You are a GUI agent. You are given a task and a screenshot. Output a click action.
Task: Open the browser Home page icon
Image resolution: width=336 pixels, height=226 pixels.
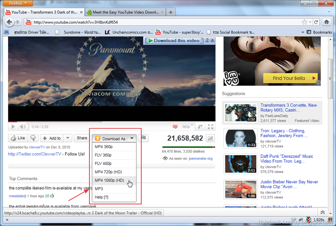click(326, 22)
